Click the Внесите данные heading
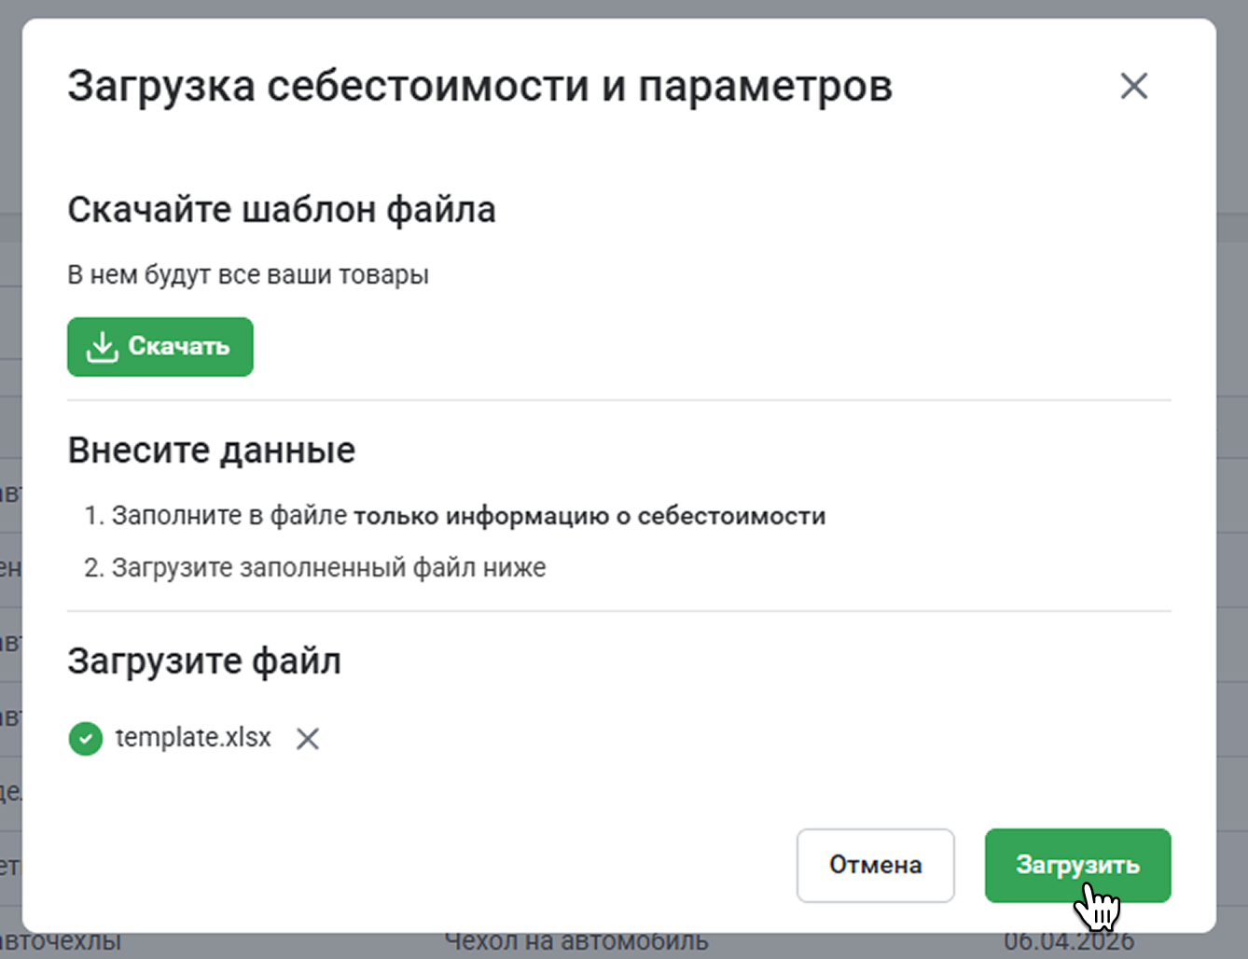The width and height of the screenshot is (1248, 959). (x=212, y=451)
